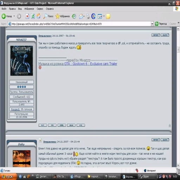Click the red round tray icon
Viewport: 180px width, 180px height.
coord(163,176)
